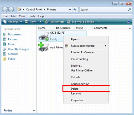Open Public in Favorite Links

12,59
